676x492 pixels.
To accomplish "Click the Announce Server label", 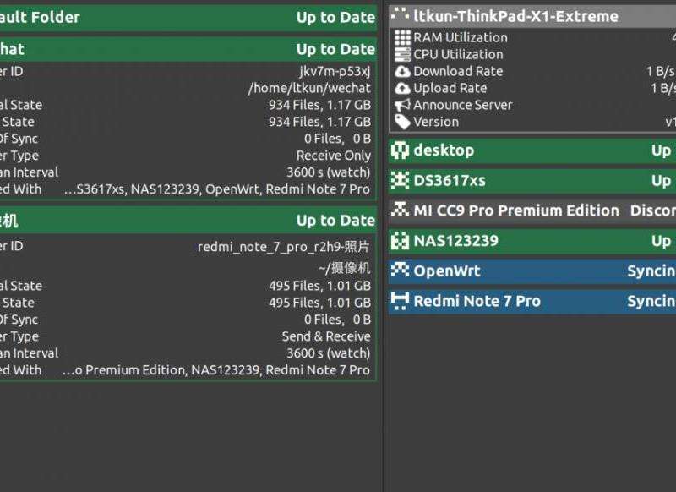I will [x=463, y=105].
